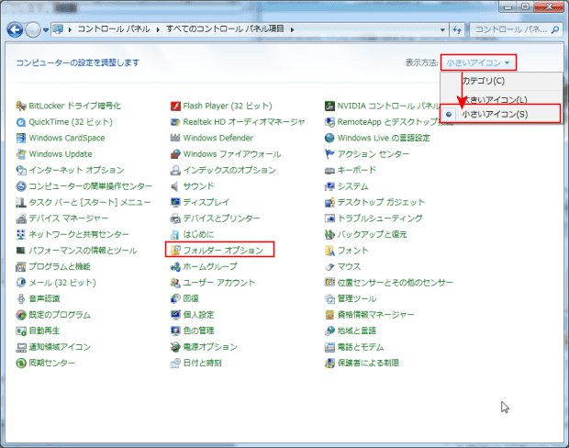Click the コントロール パネル breadcrumb
The image size is (569, 448).
[114, 29]
